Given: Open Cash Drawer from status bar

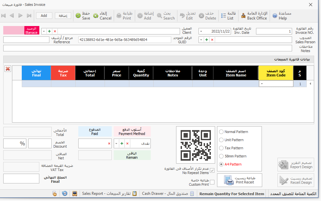Looking at the screenshot, I should pyautogui.click(x=168, y=194).
